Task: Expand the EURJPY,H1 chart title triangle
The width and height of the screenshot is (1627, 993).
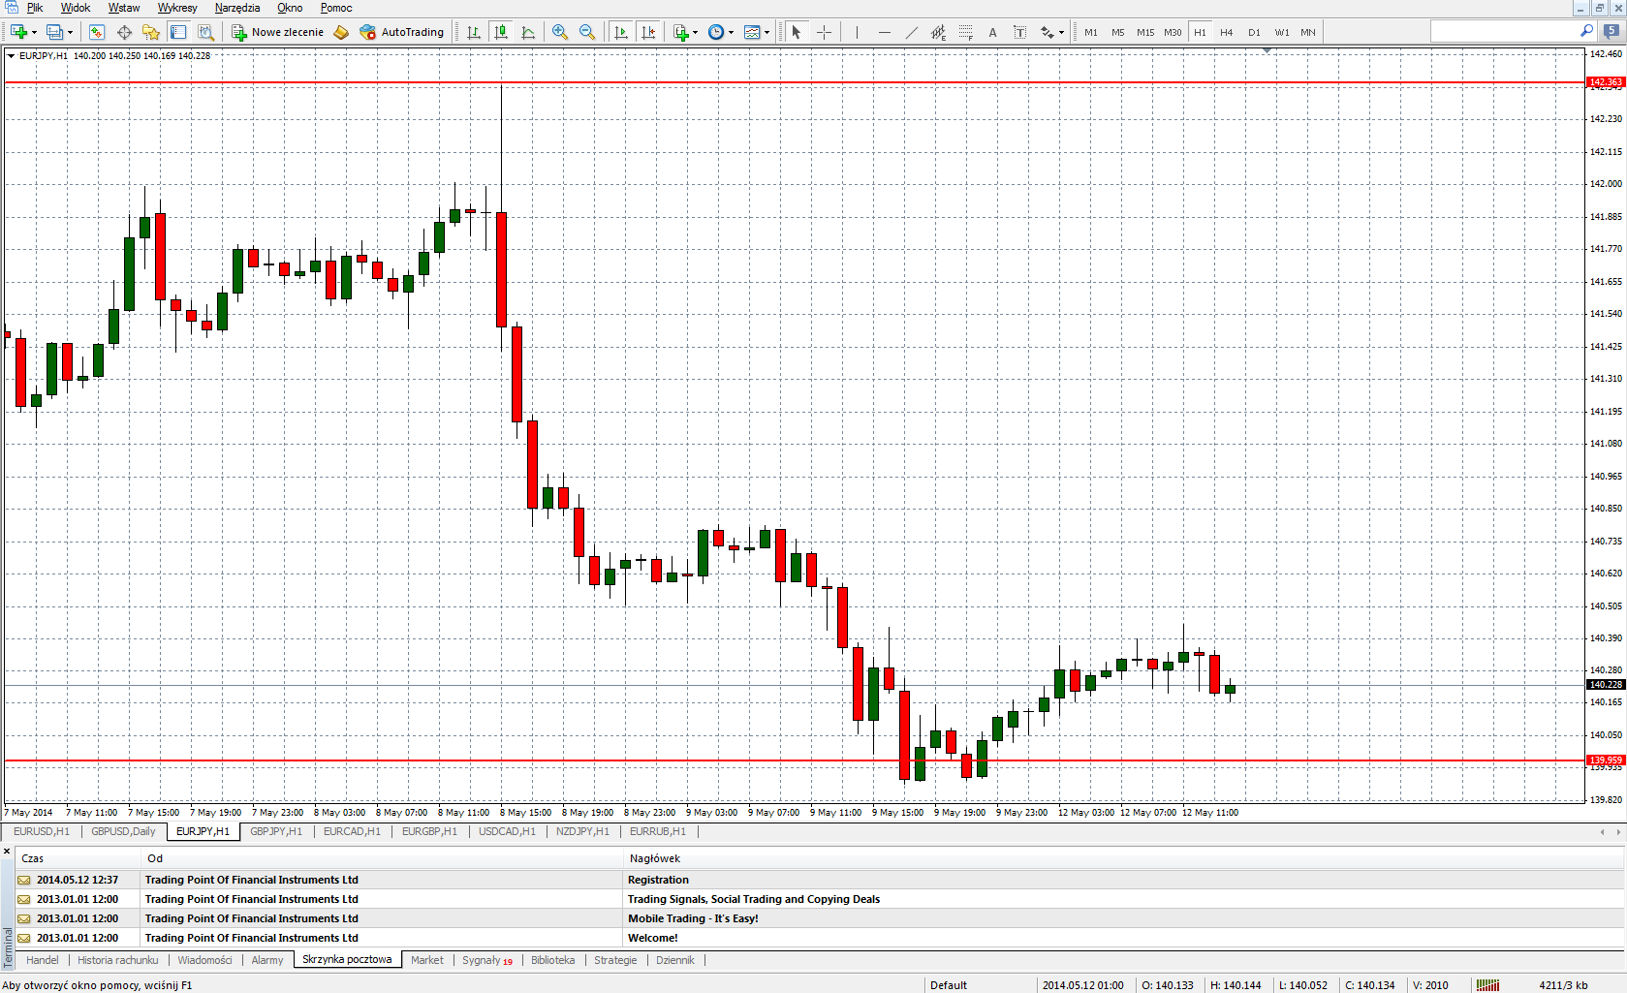Action: (x=11, y=56)
